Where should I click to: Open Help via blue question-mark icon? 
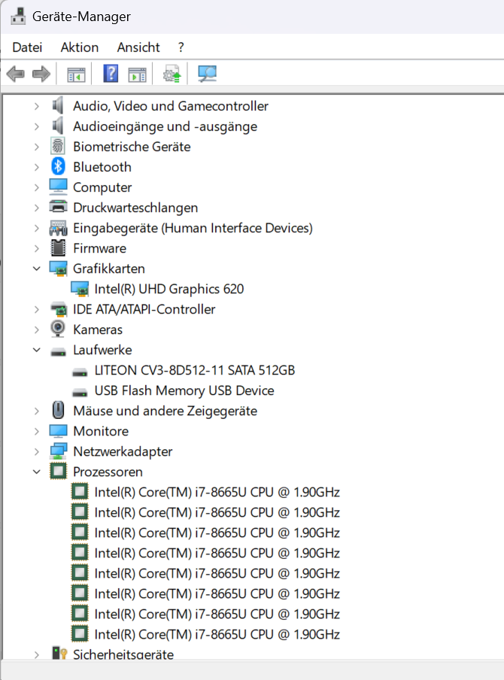click(111, 73)
